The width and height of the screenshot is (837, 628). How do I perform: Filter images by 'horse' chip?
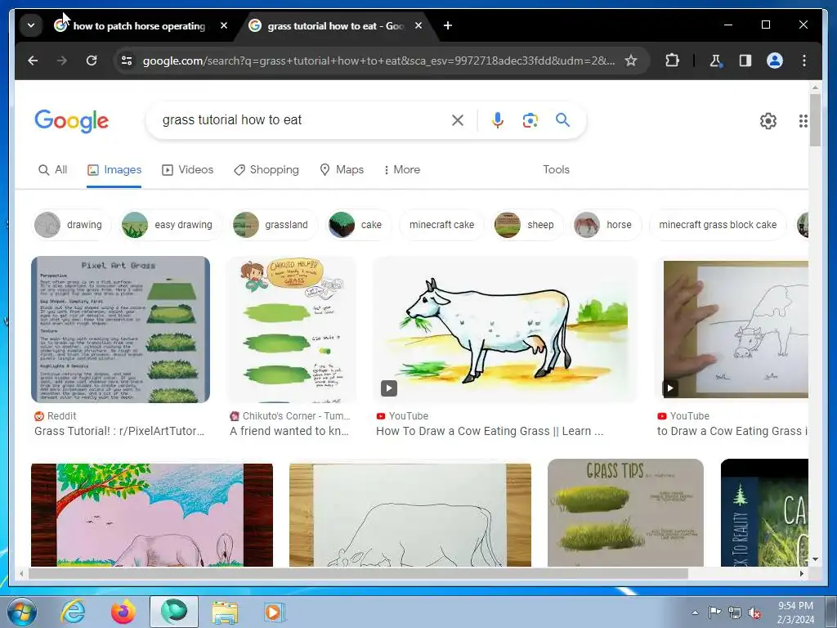[x=606, y=225]
